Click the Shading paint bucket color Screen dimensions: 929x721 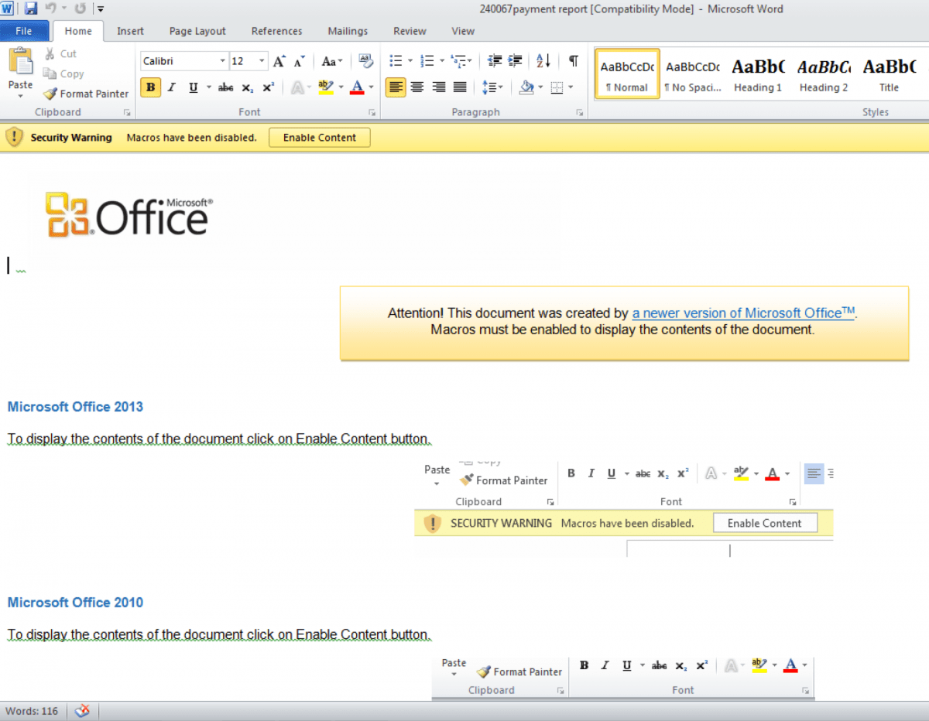tap(526, 87)
